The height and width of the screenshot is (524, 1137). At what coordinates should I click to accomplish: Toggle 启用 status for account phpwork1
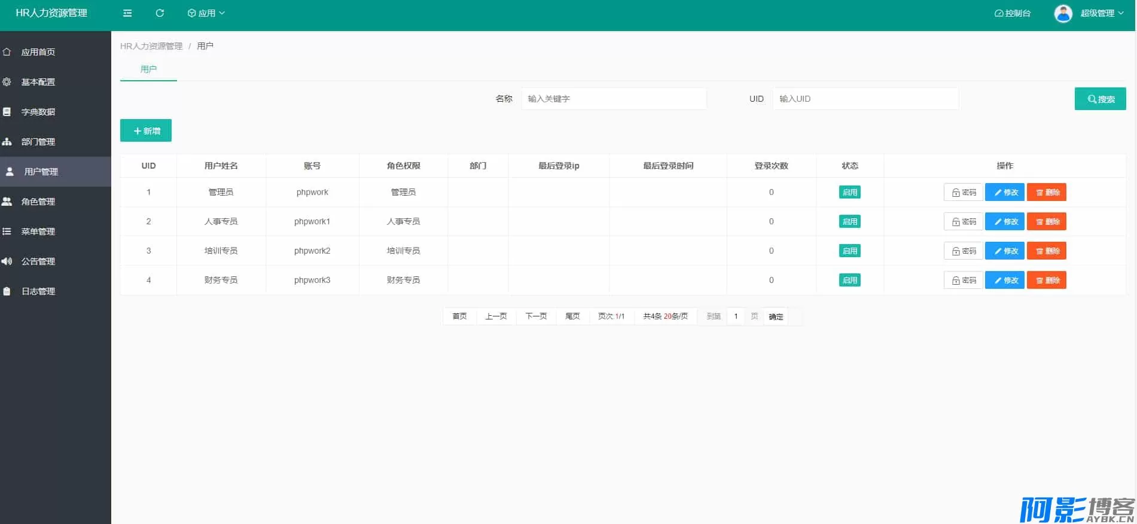coord(849,221)
